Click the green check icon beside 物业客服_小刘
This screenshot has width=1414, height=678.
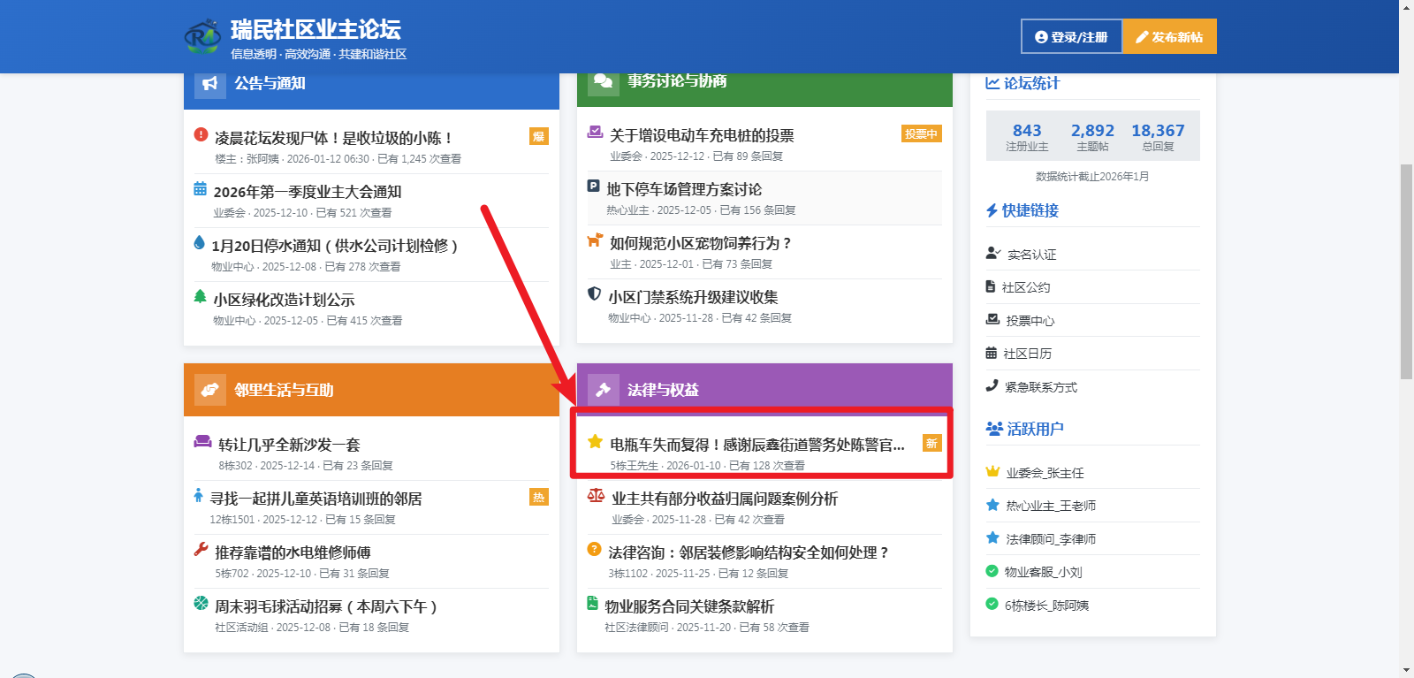click(992, 571)
